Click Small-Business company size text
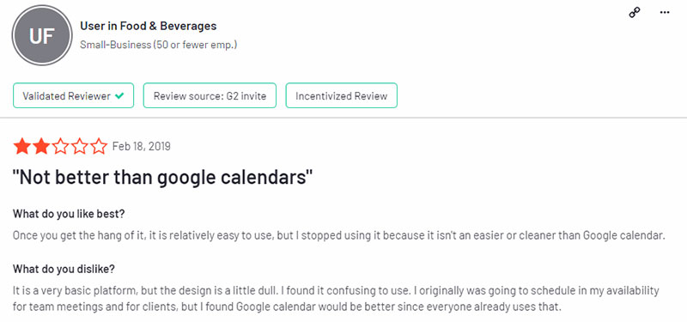 [158, 45]
